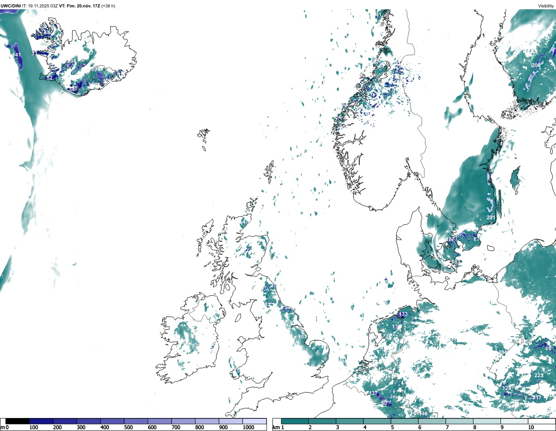Select the '223' value in lower right

(539, 375)
